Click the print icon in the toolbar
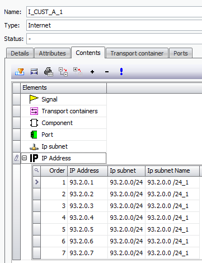The image size is (202, 263). pos(49,72)
